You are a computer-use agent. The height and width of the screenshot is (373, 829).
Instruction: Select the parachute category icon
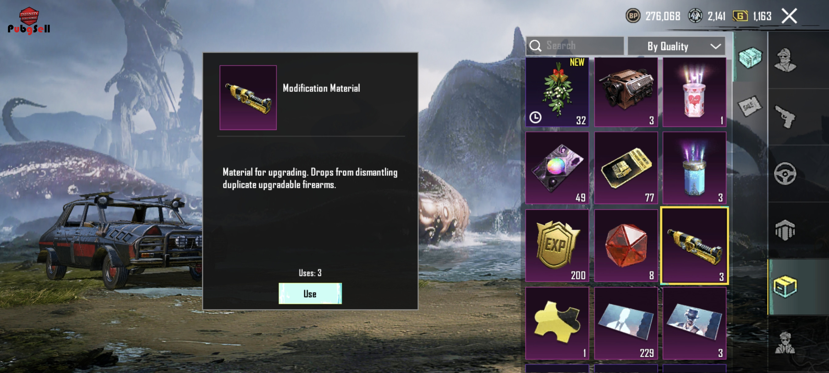point(785,230)
